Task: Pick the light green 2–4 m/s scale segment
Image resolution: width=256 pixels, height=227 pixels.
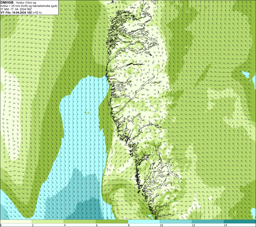Action: click(48, 221)
